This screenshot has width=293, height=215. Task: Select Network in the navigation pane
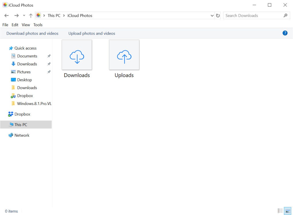tap(22, 135)
